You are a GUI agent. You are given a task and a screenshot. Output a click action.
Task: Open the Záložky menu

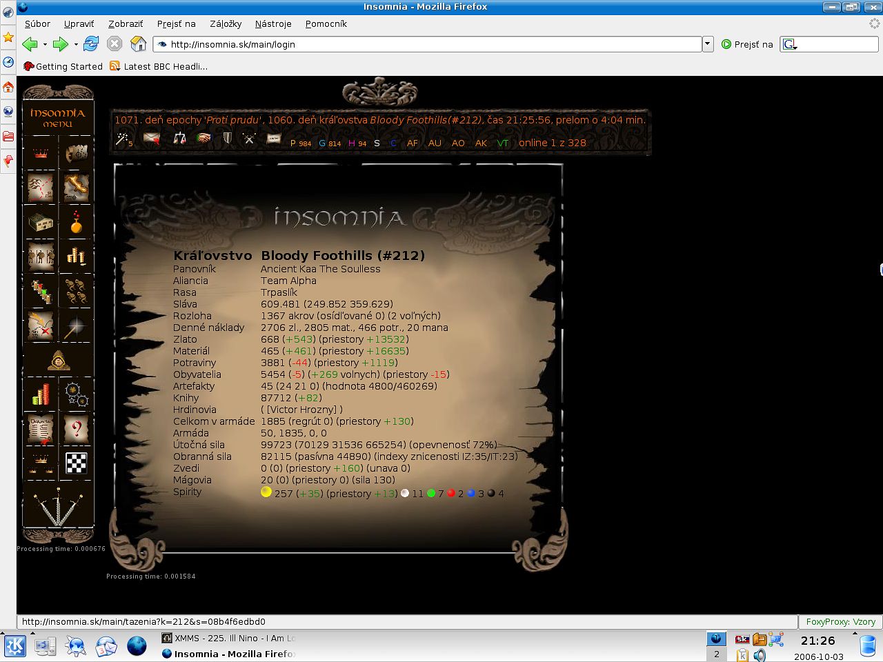(x=226, y=23)
